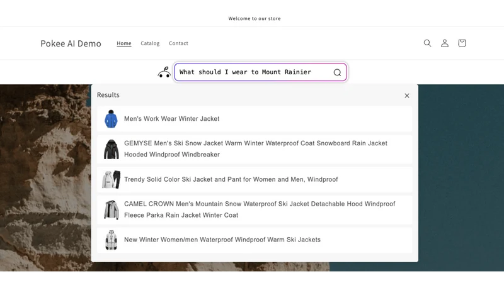The image size is (504, 283).
Task: Submit the AI search query button
Action: pyautogui.click(x=337, y=72)
